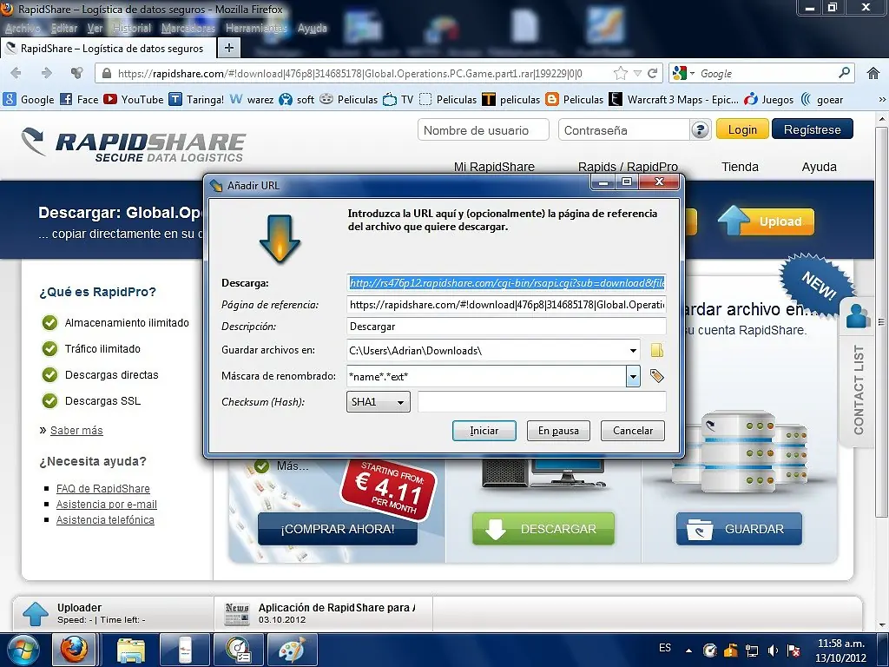Viewport: 889px width, 667px height.
Task: Reload the page with the refresh icon
Action: click(x=653, y=73)
